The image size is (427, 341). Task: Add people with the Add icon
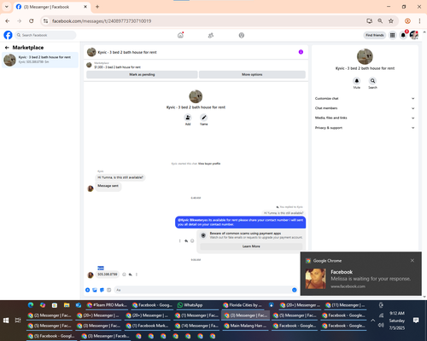click(188, 118)
